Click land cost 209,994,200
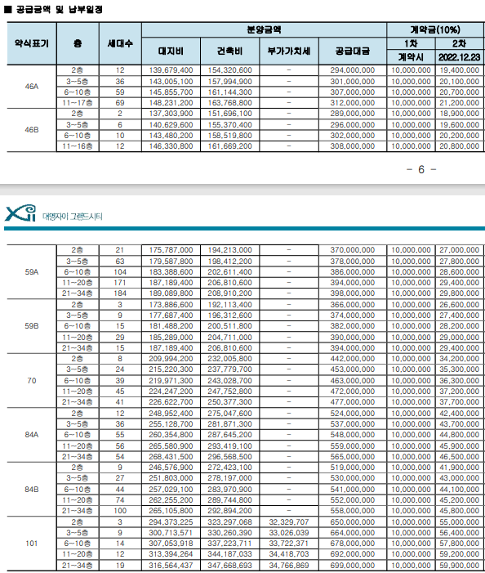Image resolution: width=485 pixels, height=573 pixels. coord(171,359)
